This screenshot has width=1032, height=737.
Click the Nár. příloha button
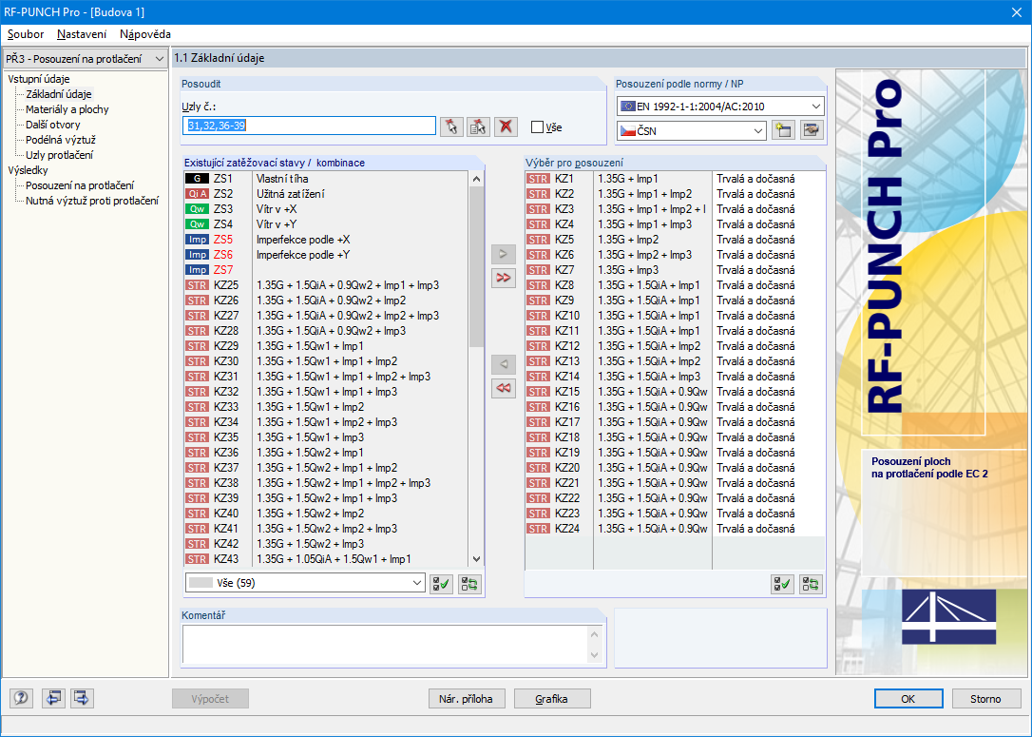click(466, 699)
